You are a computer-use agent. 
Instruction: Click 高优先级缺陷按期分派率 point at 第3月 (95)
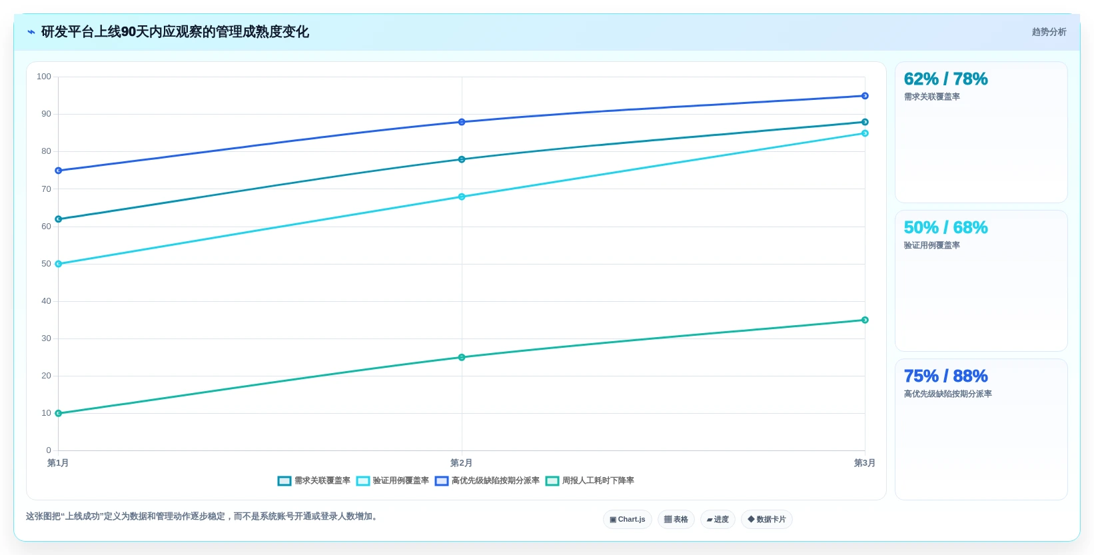(865, 96)
